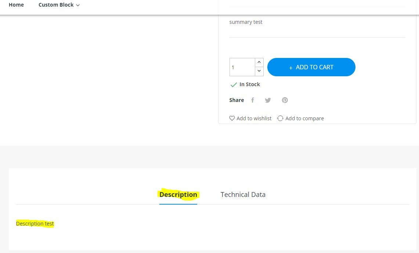419x253 pixels.
Task: Expand the Custom Block dropdown chevron
Action: [x=78, y=5]
